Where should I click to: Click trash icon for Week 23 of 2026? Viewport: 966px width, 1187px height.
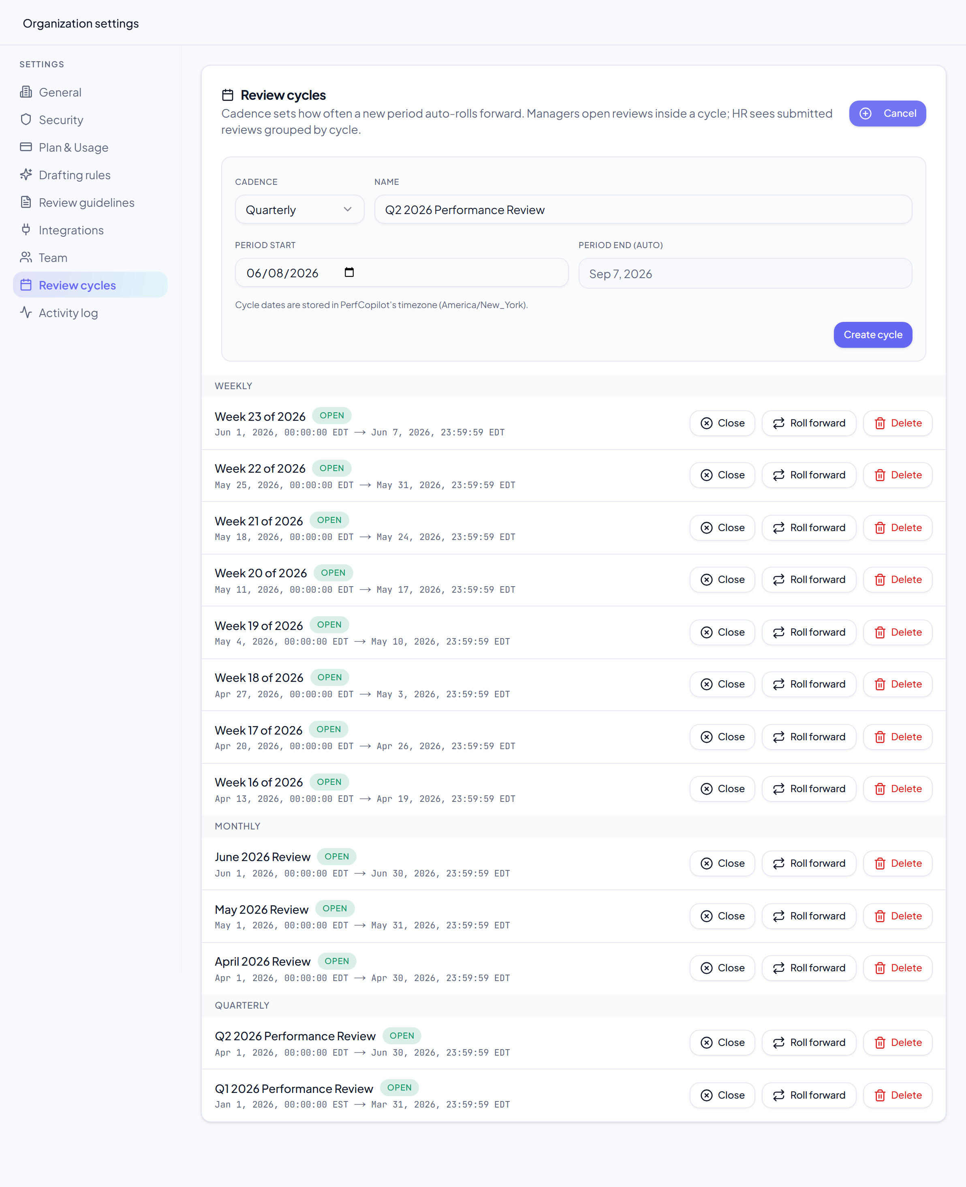[x=880, y=423]
